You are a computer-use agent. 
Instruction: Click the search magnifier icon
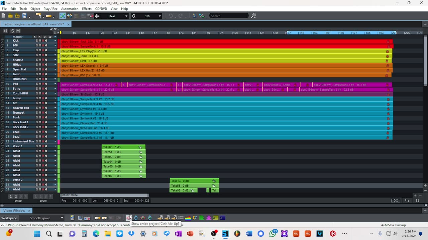click(253, 16)
